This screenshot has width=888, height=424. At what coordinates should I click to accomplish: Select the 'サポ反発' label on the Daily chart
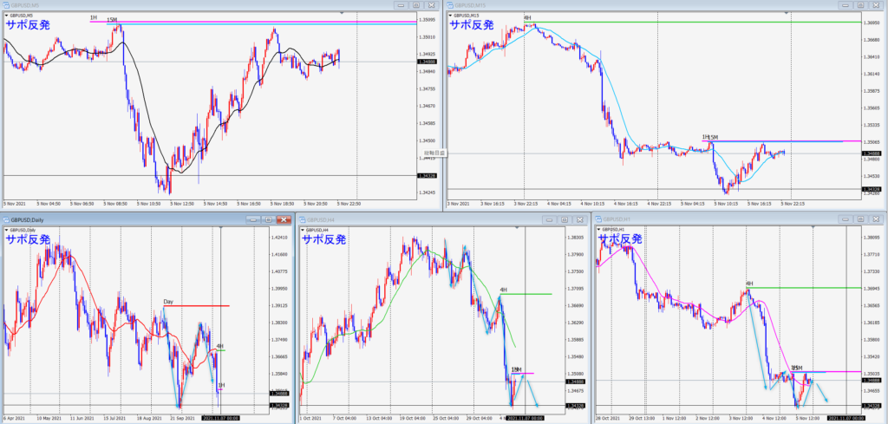click(x=29, y=239)
